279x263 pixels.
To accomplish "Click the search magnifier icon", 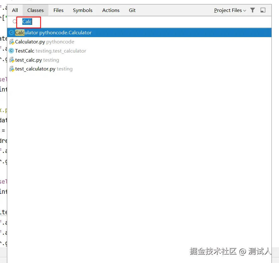I will (x=14, y=22).
